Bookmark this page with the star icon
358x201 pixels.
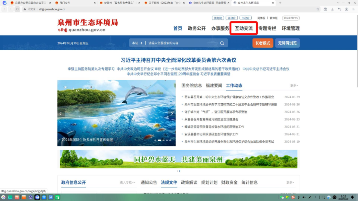[318, 9]
